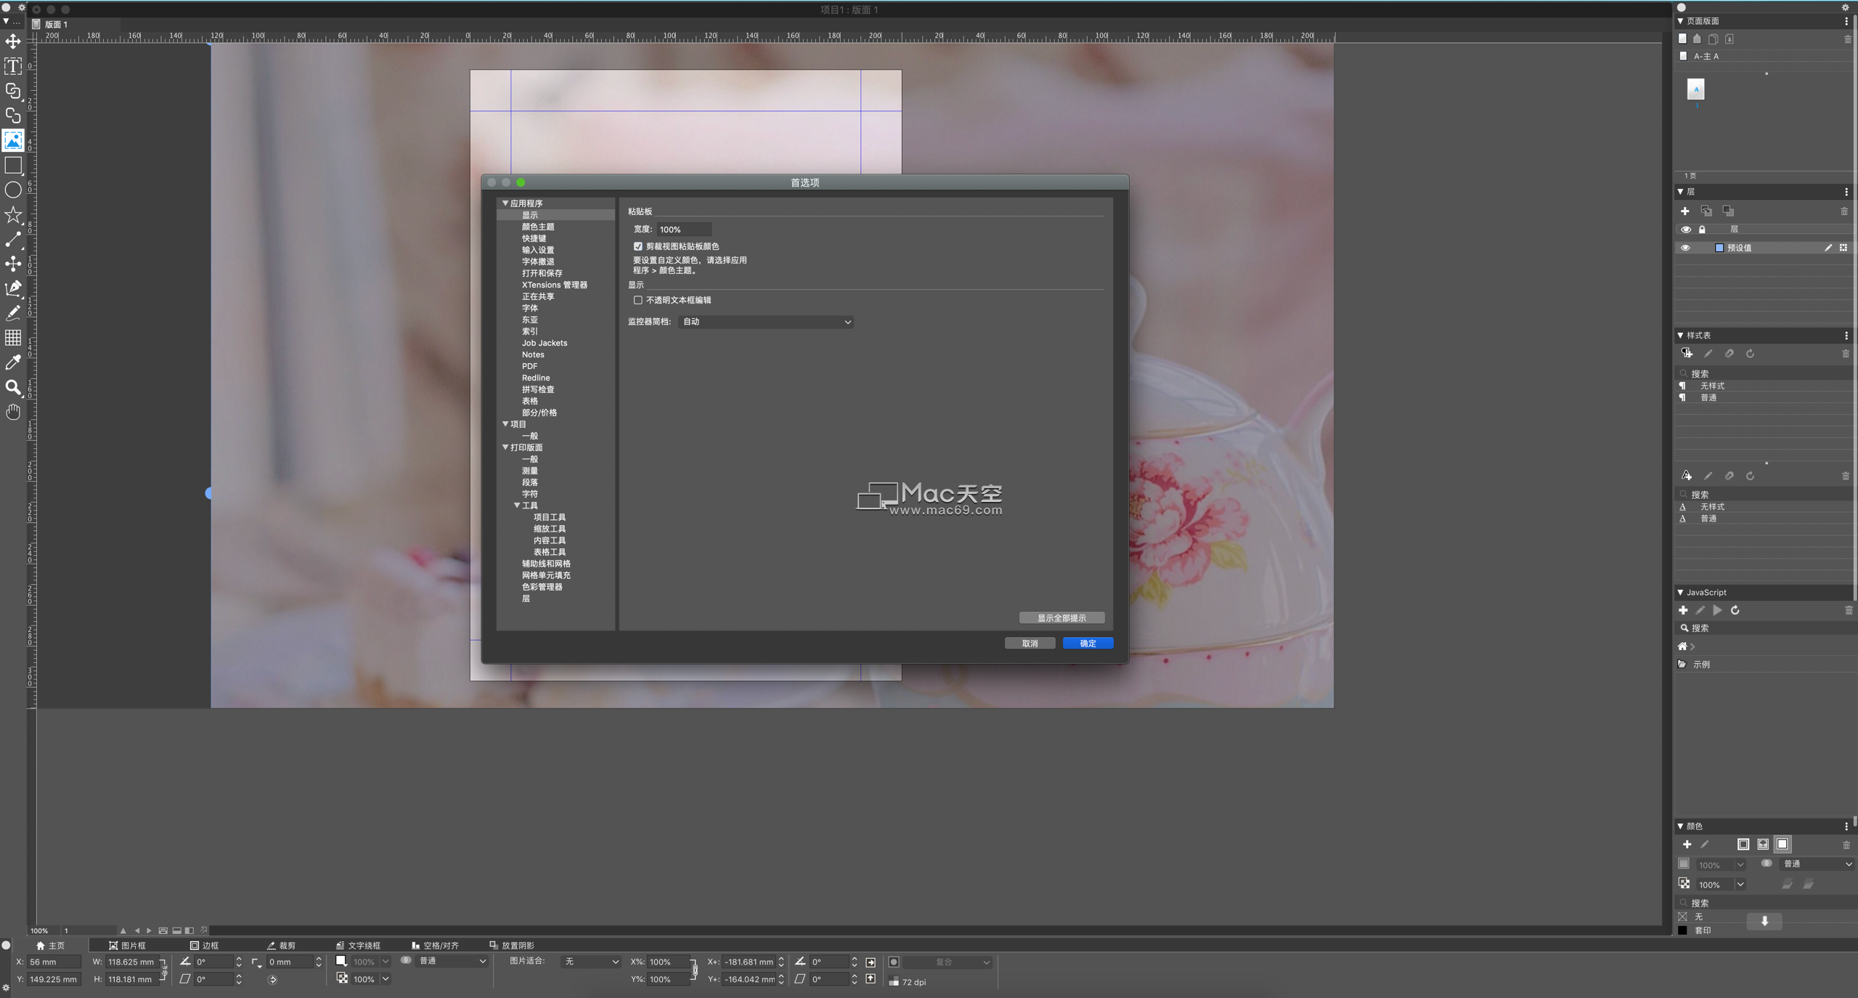This screenshot has width=1858, height=998.
Task: Collapse the 页面版面 panel
Action: click(1681, 22)
